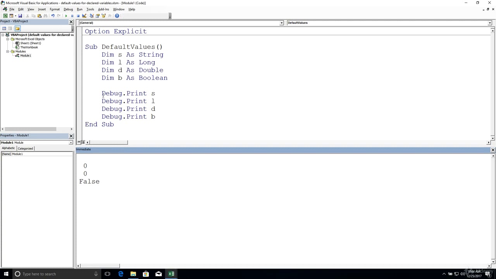
Task: Close the Immediate window
Action: [x=493, y=150]
